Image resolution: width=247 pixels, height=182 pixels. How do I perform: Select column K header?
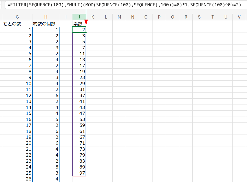click(x=92, y=17)
